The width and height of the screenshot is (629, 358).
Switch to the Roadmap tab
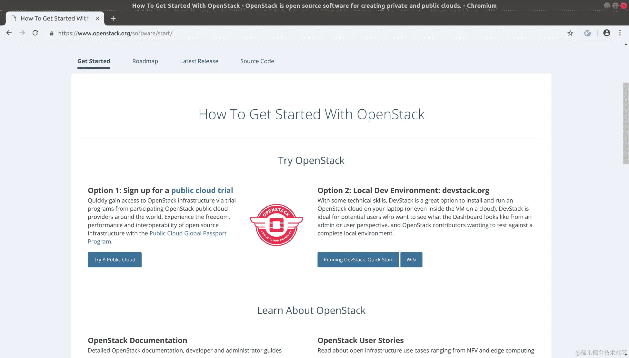pyautogui.click(x=145, y=61)
